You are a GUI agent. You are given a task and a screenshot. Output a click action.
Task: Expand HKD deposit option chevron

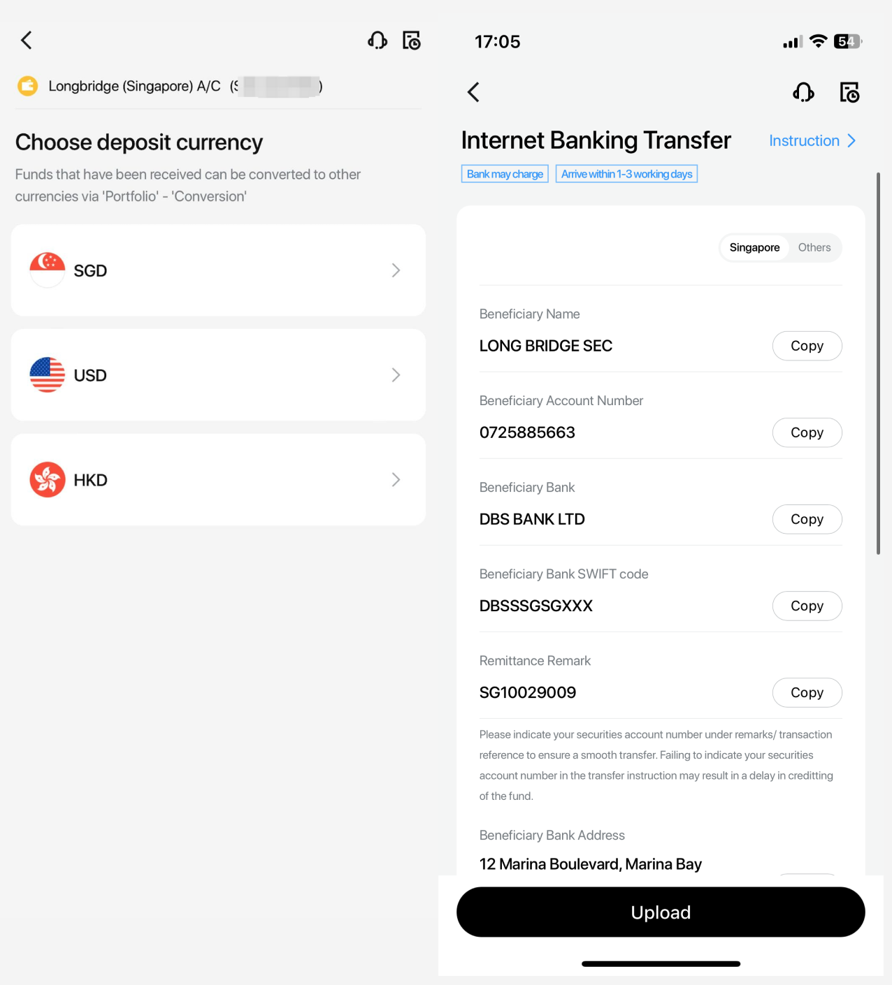pos(396,480)
